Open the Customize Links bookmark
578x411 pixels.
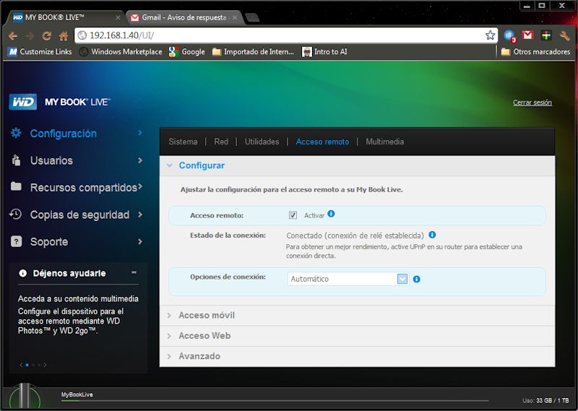tap(40, 51)
